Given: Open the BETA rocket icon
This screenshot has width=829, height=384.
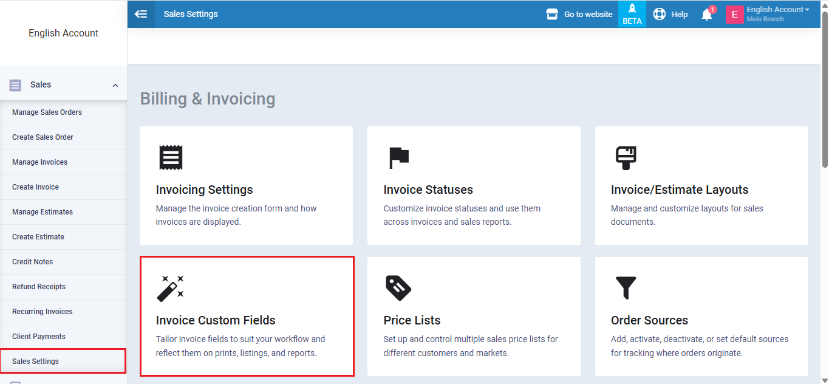Looking at the screenshot, I should click(632, 10).
